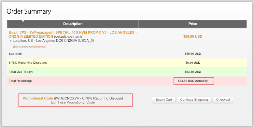
Task: Remove the Basic VPS item from cart
Action: coord(41,47)
